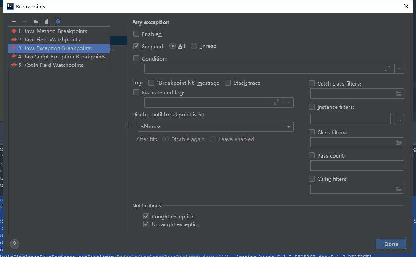Select the Thread suspend radio button
Screen dimensions: 416x257
point(194,46)
